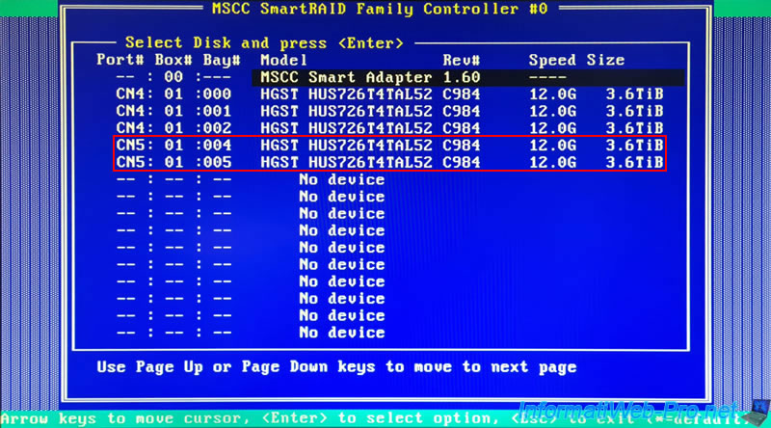Pick the CN4 disk in bay 002

click(x=385, y=128)
